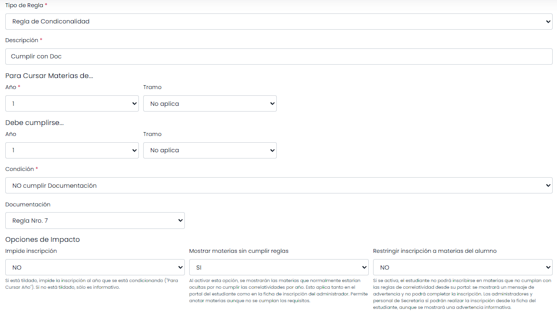Click the Restringir inscripción a materias del alumno label

click(x=434, y=251)
